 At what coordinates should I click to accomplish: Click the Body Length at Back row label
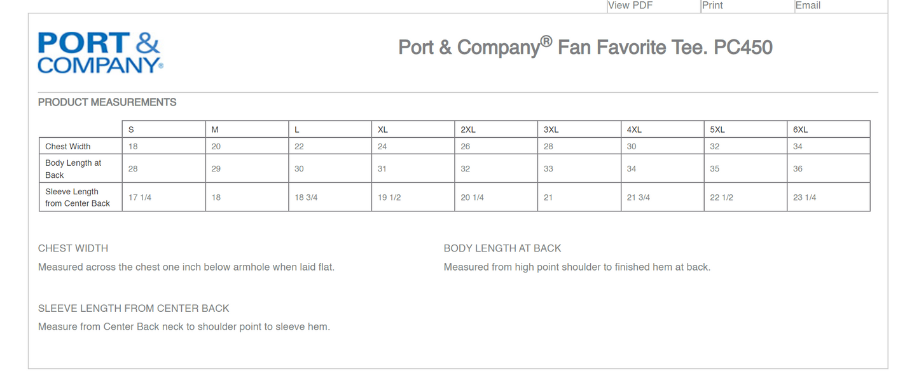pyautogui.click(x=73, y=169)
